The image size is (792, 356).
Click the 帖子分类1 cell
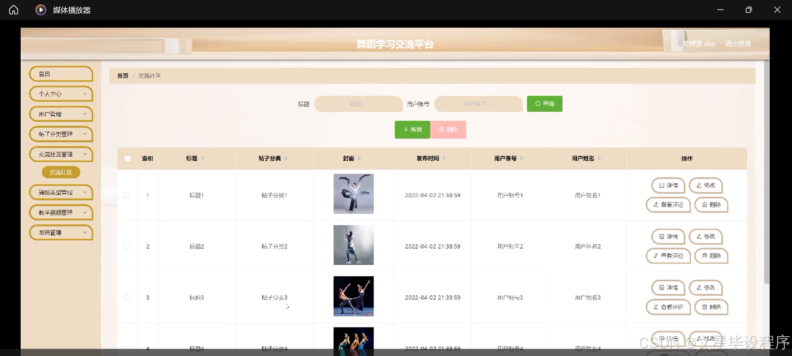point(274,196)
